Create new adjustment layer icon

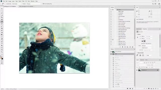coord(151,88)
